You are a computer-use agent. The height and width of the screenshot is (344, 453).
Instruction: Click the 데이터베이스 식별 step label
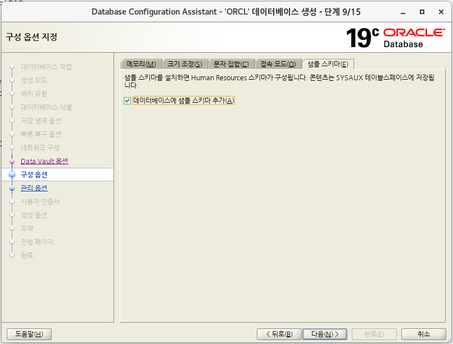46,107
